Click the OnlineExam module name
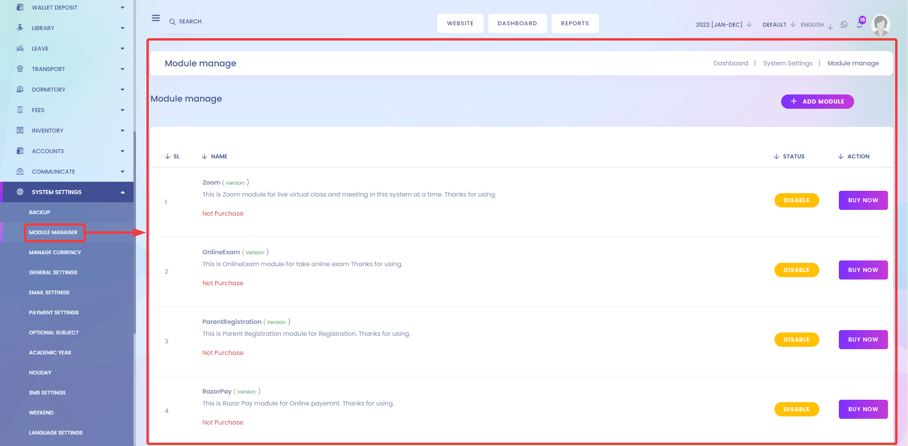This screenshot has height=446, width=908. coord(221,252)
